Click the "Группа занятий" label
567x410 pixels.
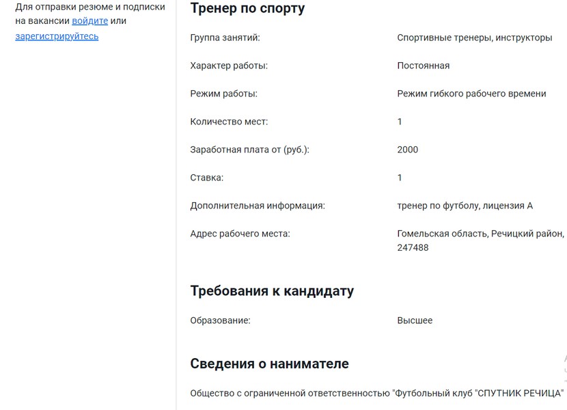[225, 38]
